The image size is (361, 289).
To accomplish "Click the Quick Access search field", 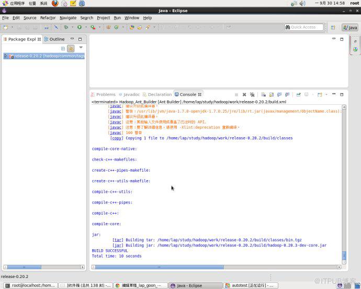I will [x=303, y=27].
